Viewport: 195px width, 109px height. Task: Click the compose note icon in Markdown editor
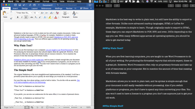[117, 6]
